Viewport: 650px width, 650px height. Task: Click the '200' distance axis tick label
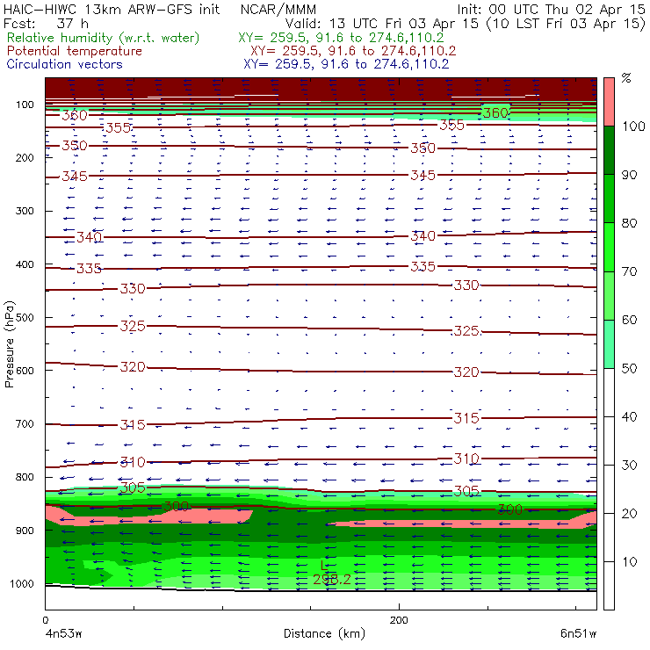(x=399, y=620)
